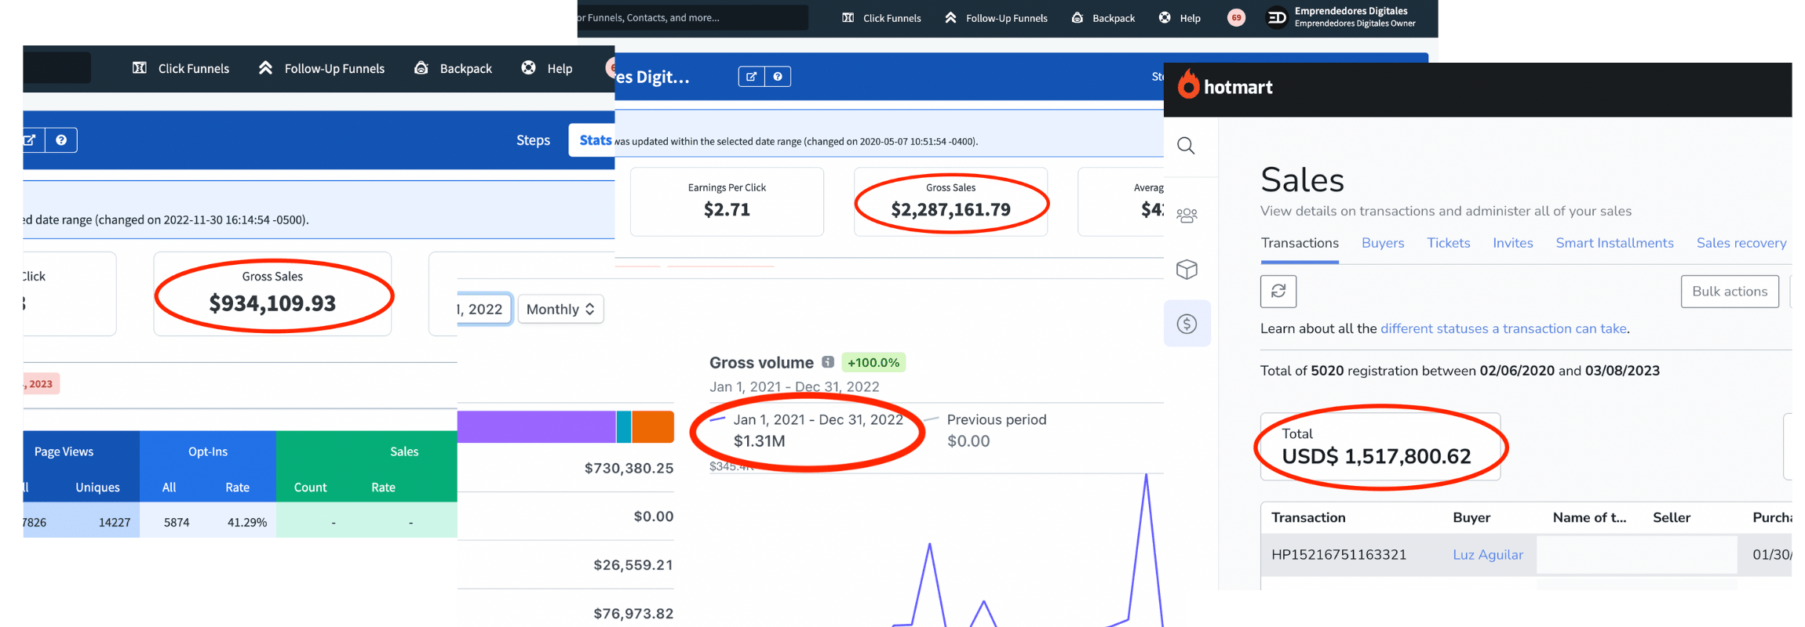Viewport: 1805px width, 627px height.
Task: Click the refresh transactions icon button
Action: [1278, 292]
